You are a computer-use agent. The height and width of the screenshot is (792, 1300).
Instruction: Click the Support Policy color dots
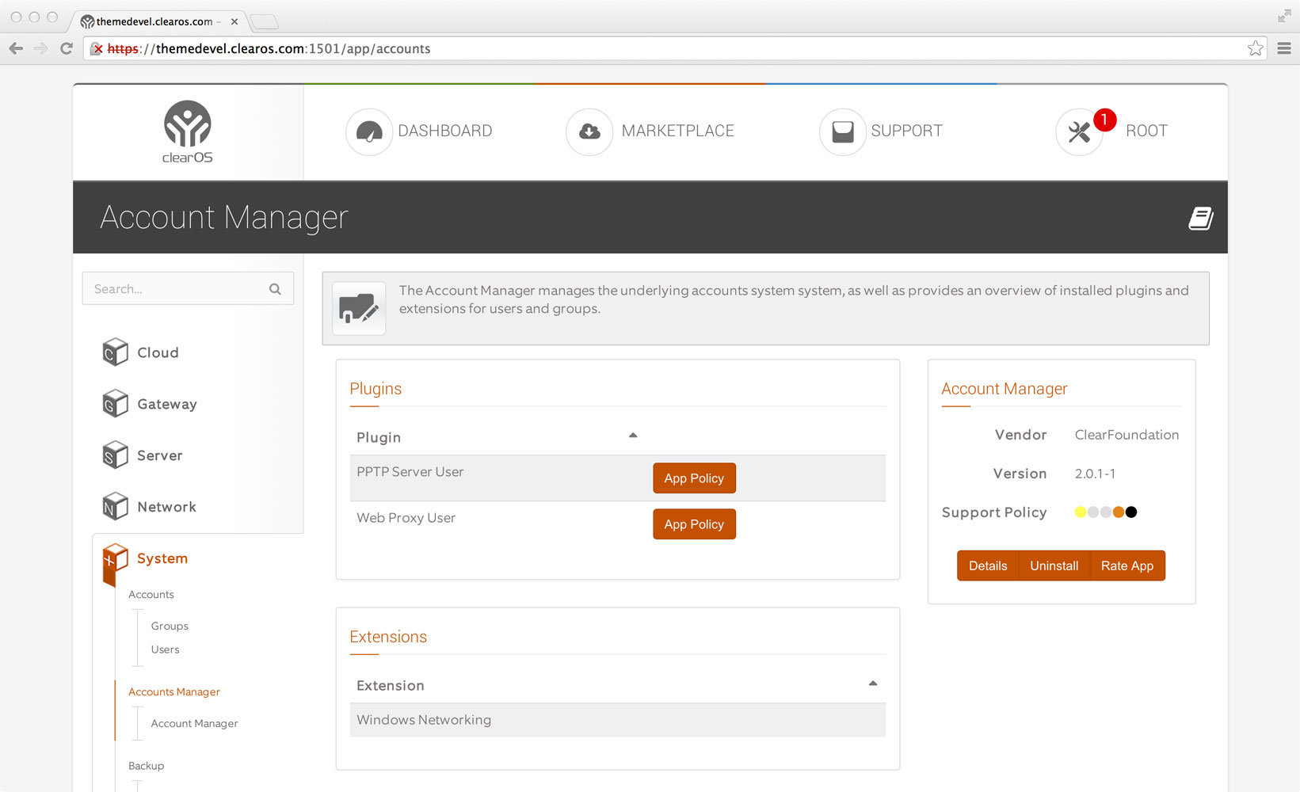pos(1106,512)
